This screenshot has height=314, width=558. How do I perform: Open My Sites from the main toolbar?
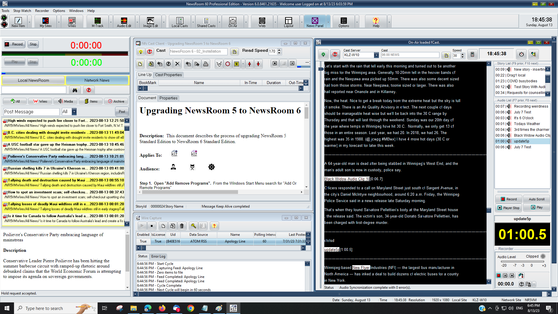tap(46, 22)
